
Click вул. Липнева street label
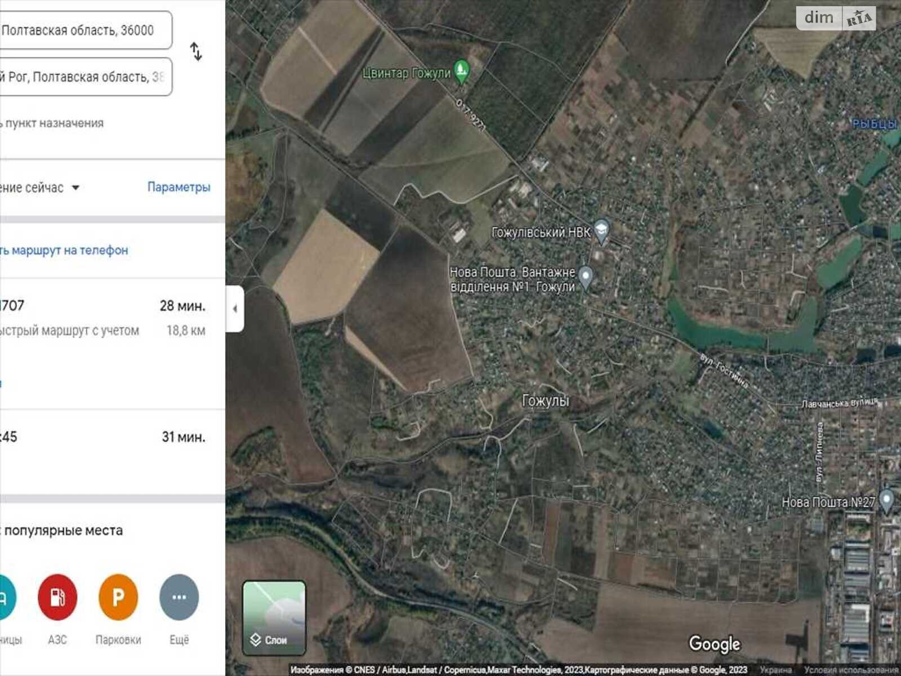pos(820,452)
